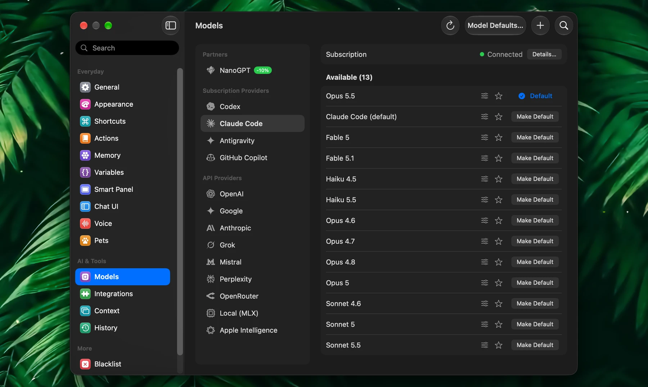
Task: Select Google API provider
Action: pyautogui.click(x=252, y=211)
